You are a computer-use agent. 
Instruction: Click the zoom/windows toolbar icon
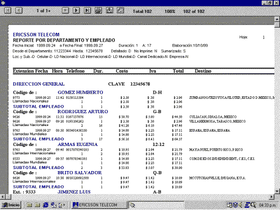click(x=121, y=11)
